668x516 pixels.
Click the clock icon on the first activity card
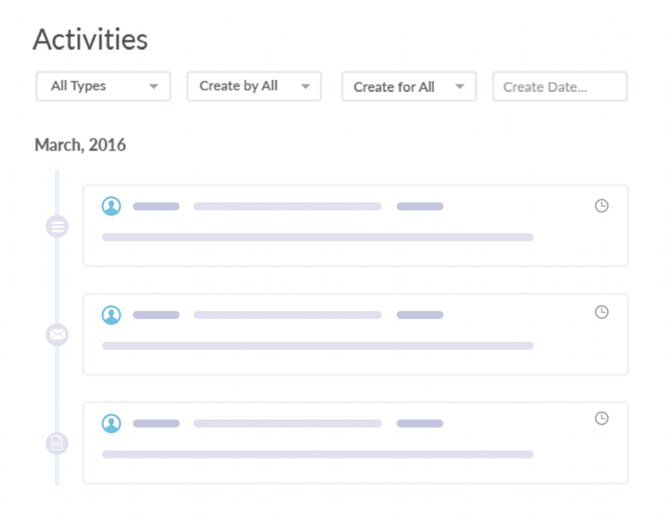click(601, 206)
